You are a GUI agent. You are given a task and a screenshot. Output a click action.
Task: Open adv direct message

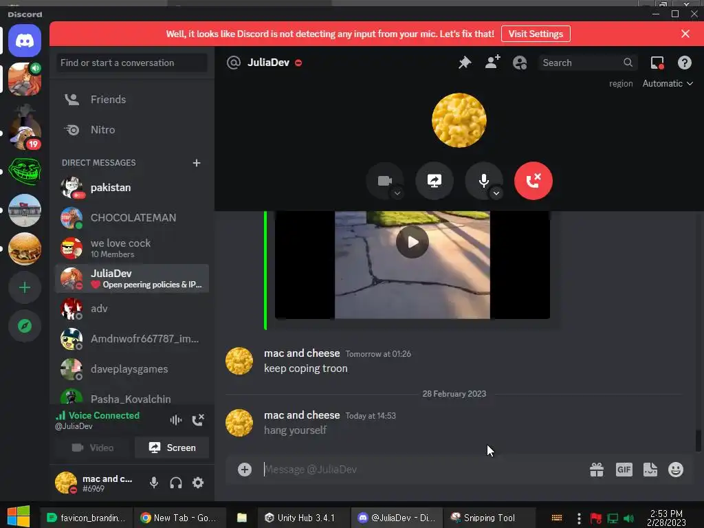click(x=132, y=309)
